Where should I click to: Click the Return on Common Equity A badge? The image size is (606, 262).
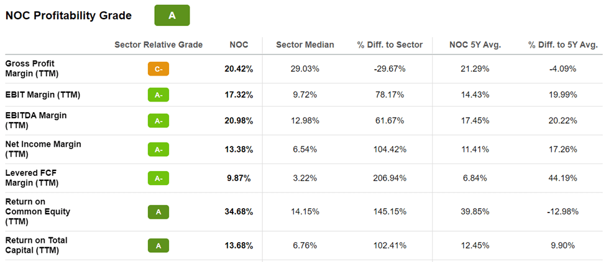click(158, 212)
